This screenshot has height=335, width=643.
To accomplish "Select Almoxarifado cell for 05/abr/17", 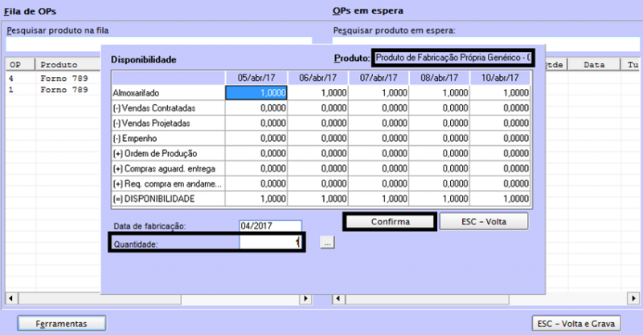I will 256,93.
